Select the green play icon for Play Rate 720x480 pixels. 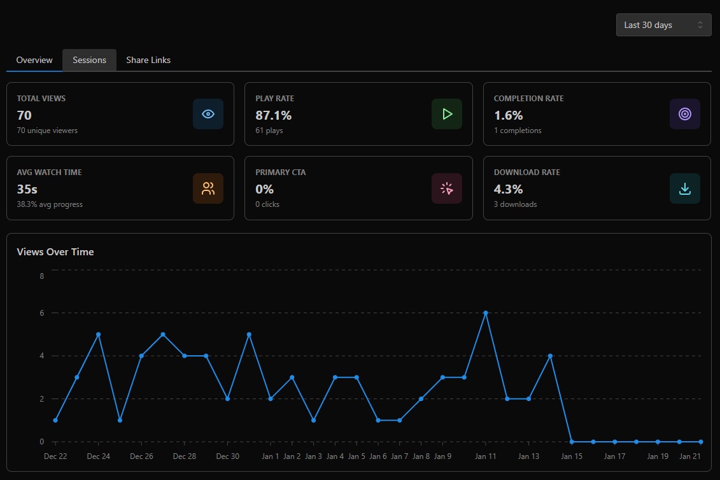[x=446, y=114]
